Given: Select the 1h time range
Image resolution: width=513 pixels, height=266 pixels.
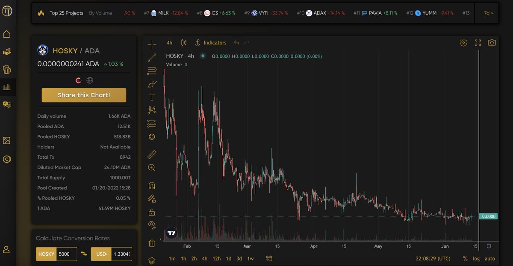Looking at the screenshot, I should point(183,258).
